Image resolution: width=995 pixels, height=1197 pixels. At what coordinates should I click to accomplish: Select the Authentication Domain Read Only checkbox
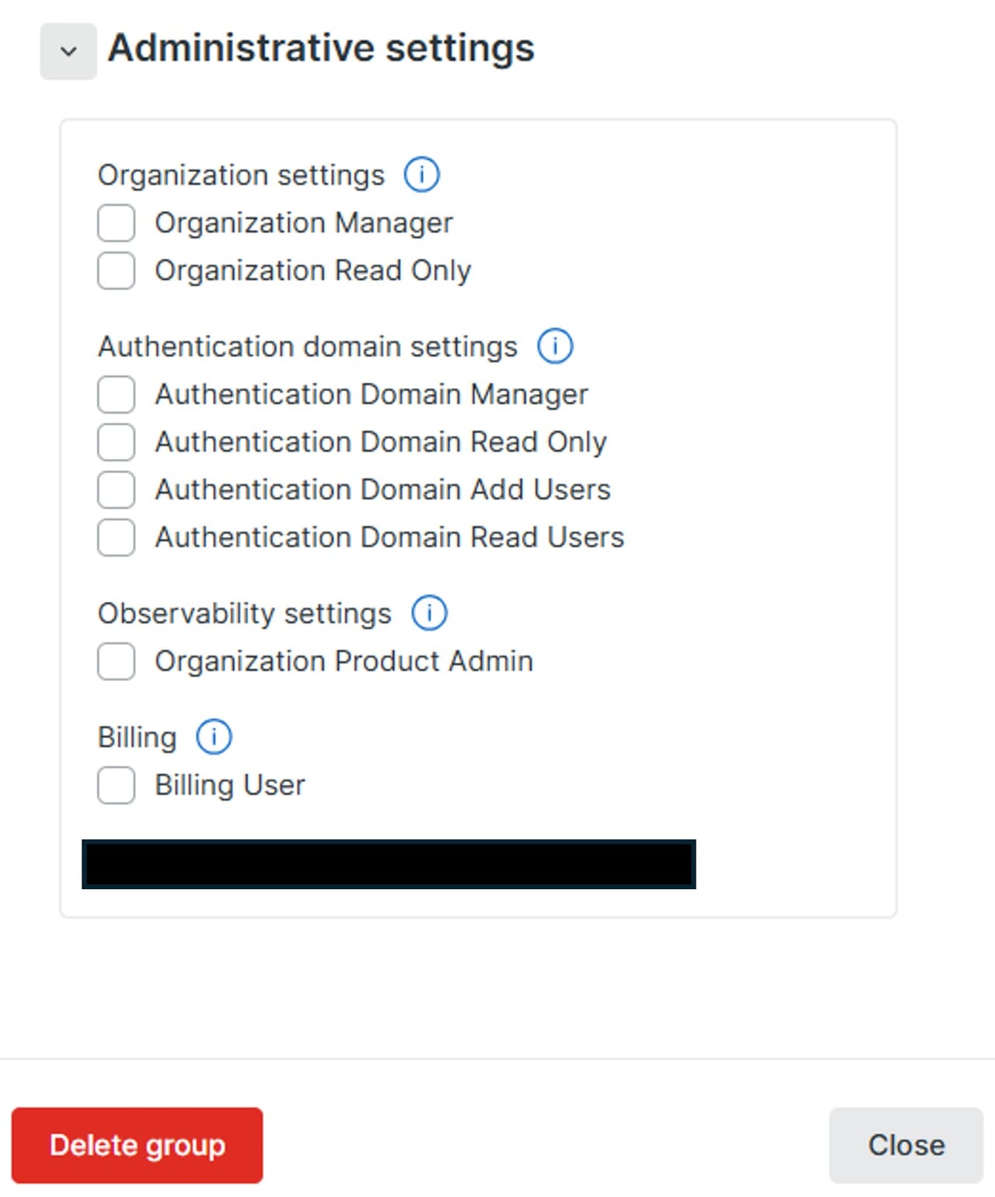(116, 441)
